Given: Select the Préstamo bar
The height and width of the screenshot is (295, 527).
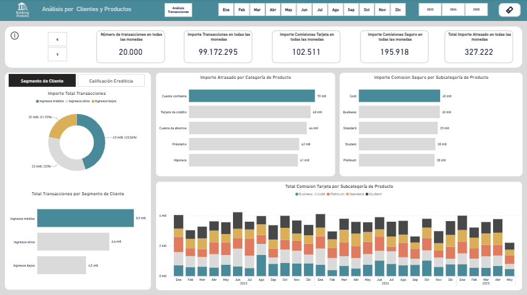Looking at the screenshot, I should pyautogui.click(x=244, y=144).
